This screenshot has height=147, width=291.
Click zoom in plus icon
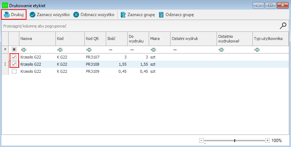click(x=267, y=141)
